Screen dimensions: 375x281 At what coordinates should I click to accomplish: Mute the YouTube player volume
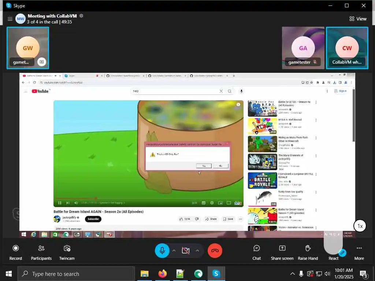pos(76,203)
